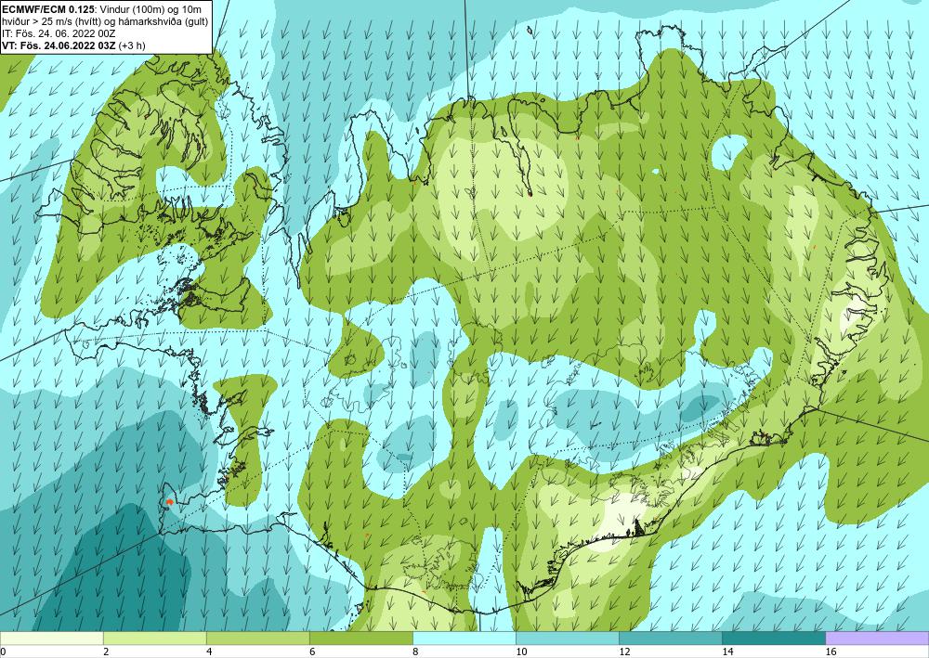Click the legend value label '4'
Image resolution: width=929 pixels, height=658 pixels.
[208, 652]
